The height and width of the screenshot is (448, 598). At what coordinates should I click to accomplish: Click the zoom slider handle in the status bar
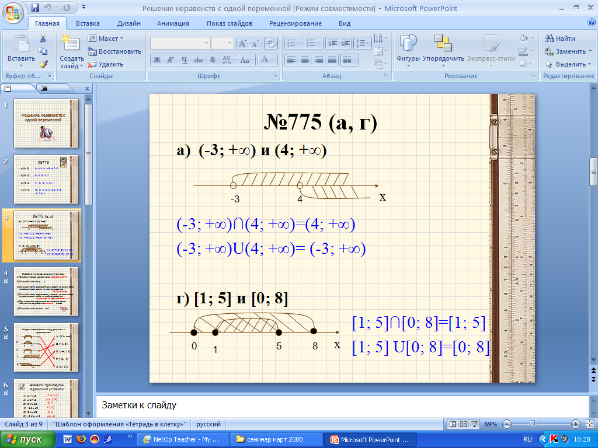click(531, 424)
